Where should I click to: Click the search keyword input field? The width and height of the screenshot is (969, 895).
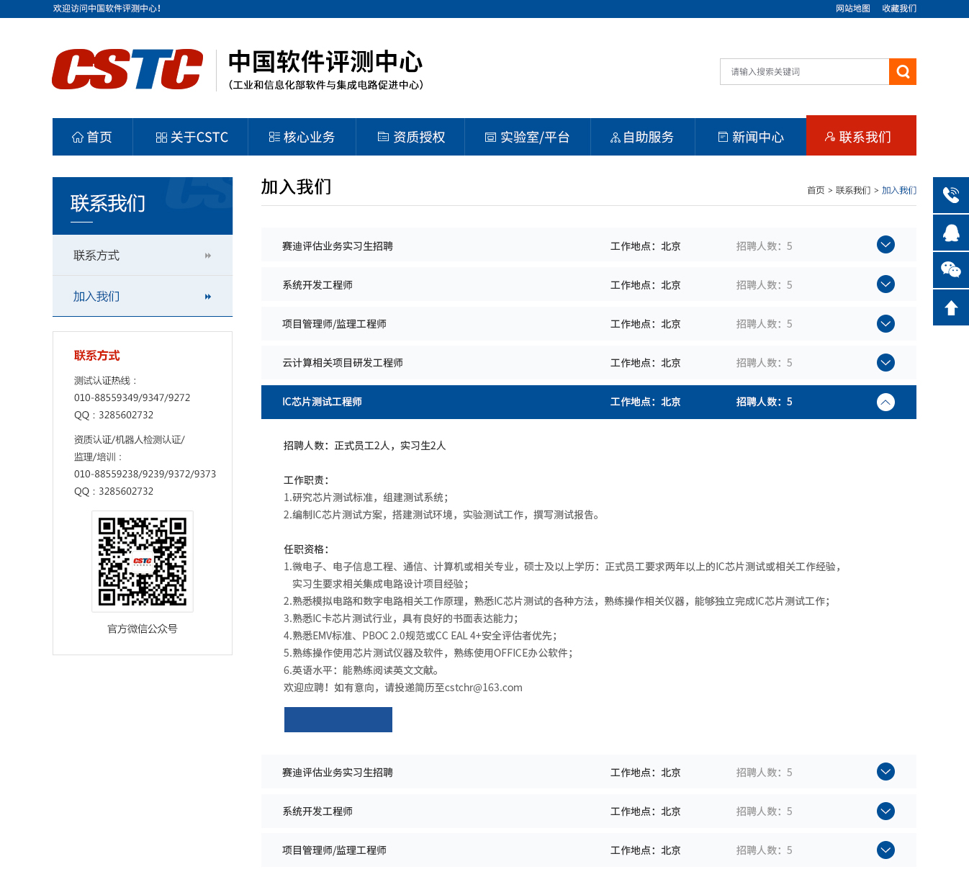[x=804, y=72]
